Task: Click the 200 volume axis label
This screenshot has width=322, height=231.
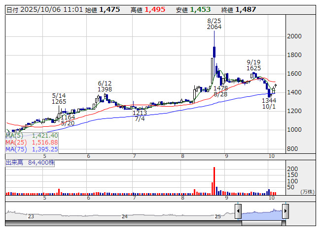Action: click(x=292, y=169)
